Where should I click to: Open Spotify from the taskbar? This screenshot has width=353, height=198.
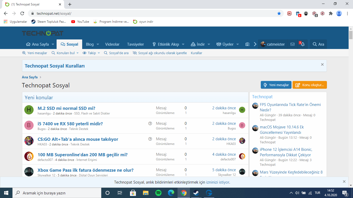[x=158, y=193]
